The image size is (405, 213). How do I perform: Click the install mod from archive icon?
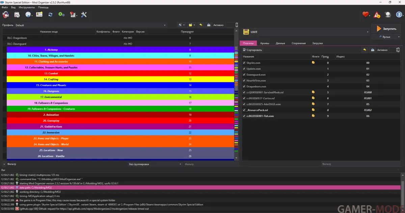(17, 15)
